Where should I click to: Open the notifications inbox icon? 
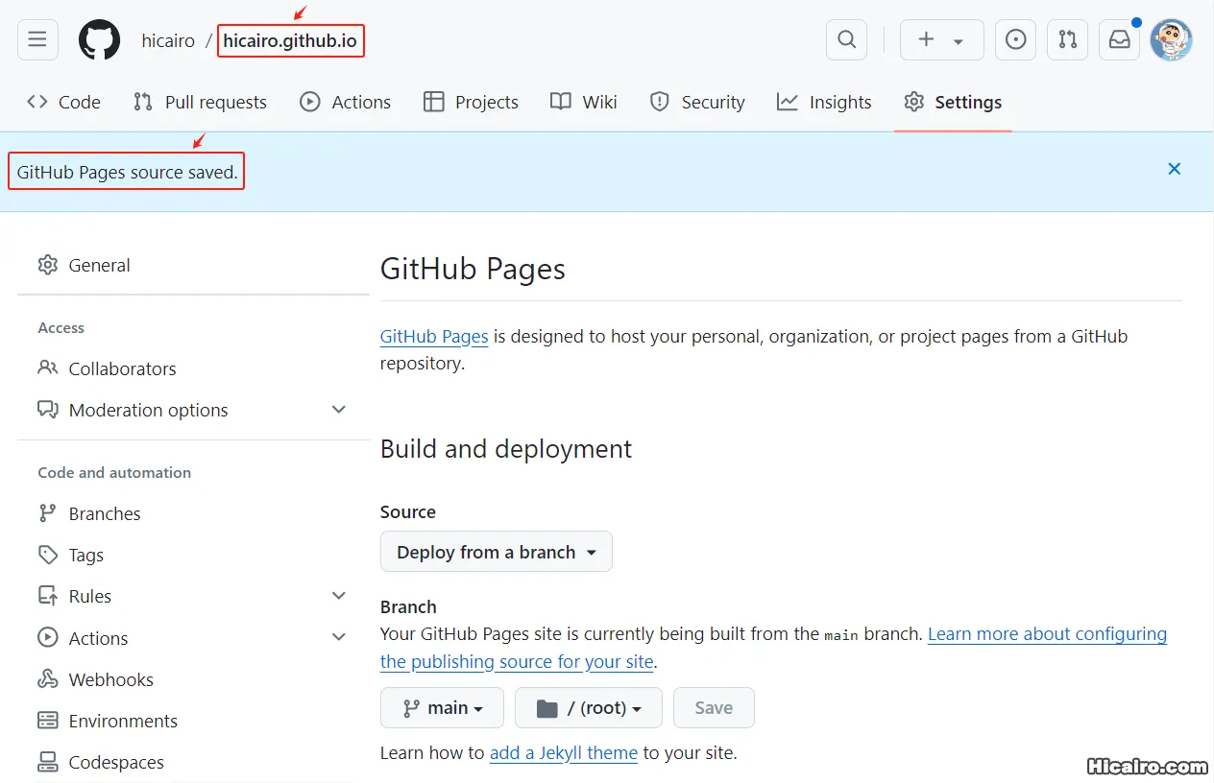coord(1118,39)
